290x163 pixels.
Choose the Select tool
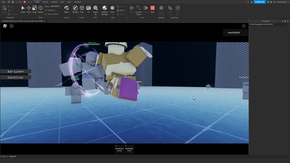[x=23, y=9]
